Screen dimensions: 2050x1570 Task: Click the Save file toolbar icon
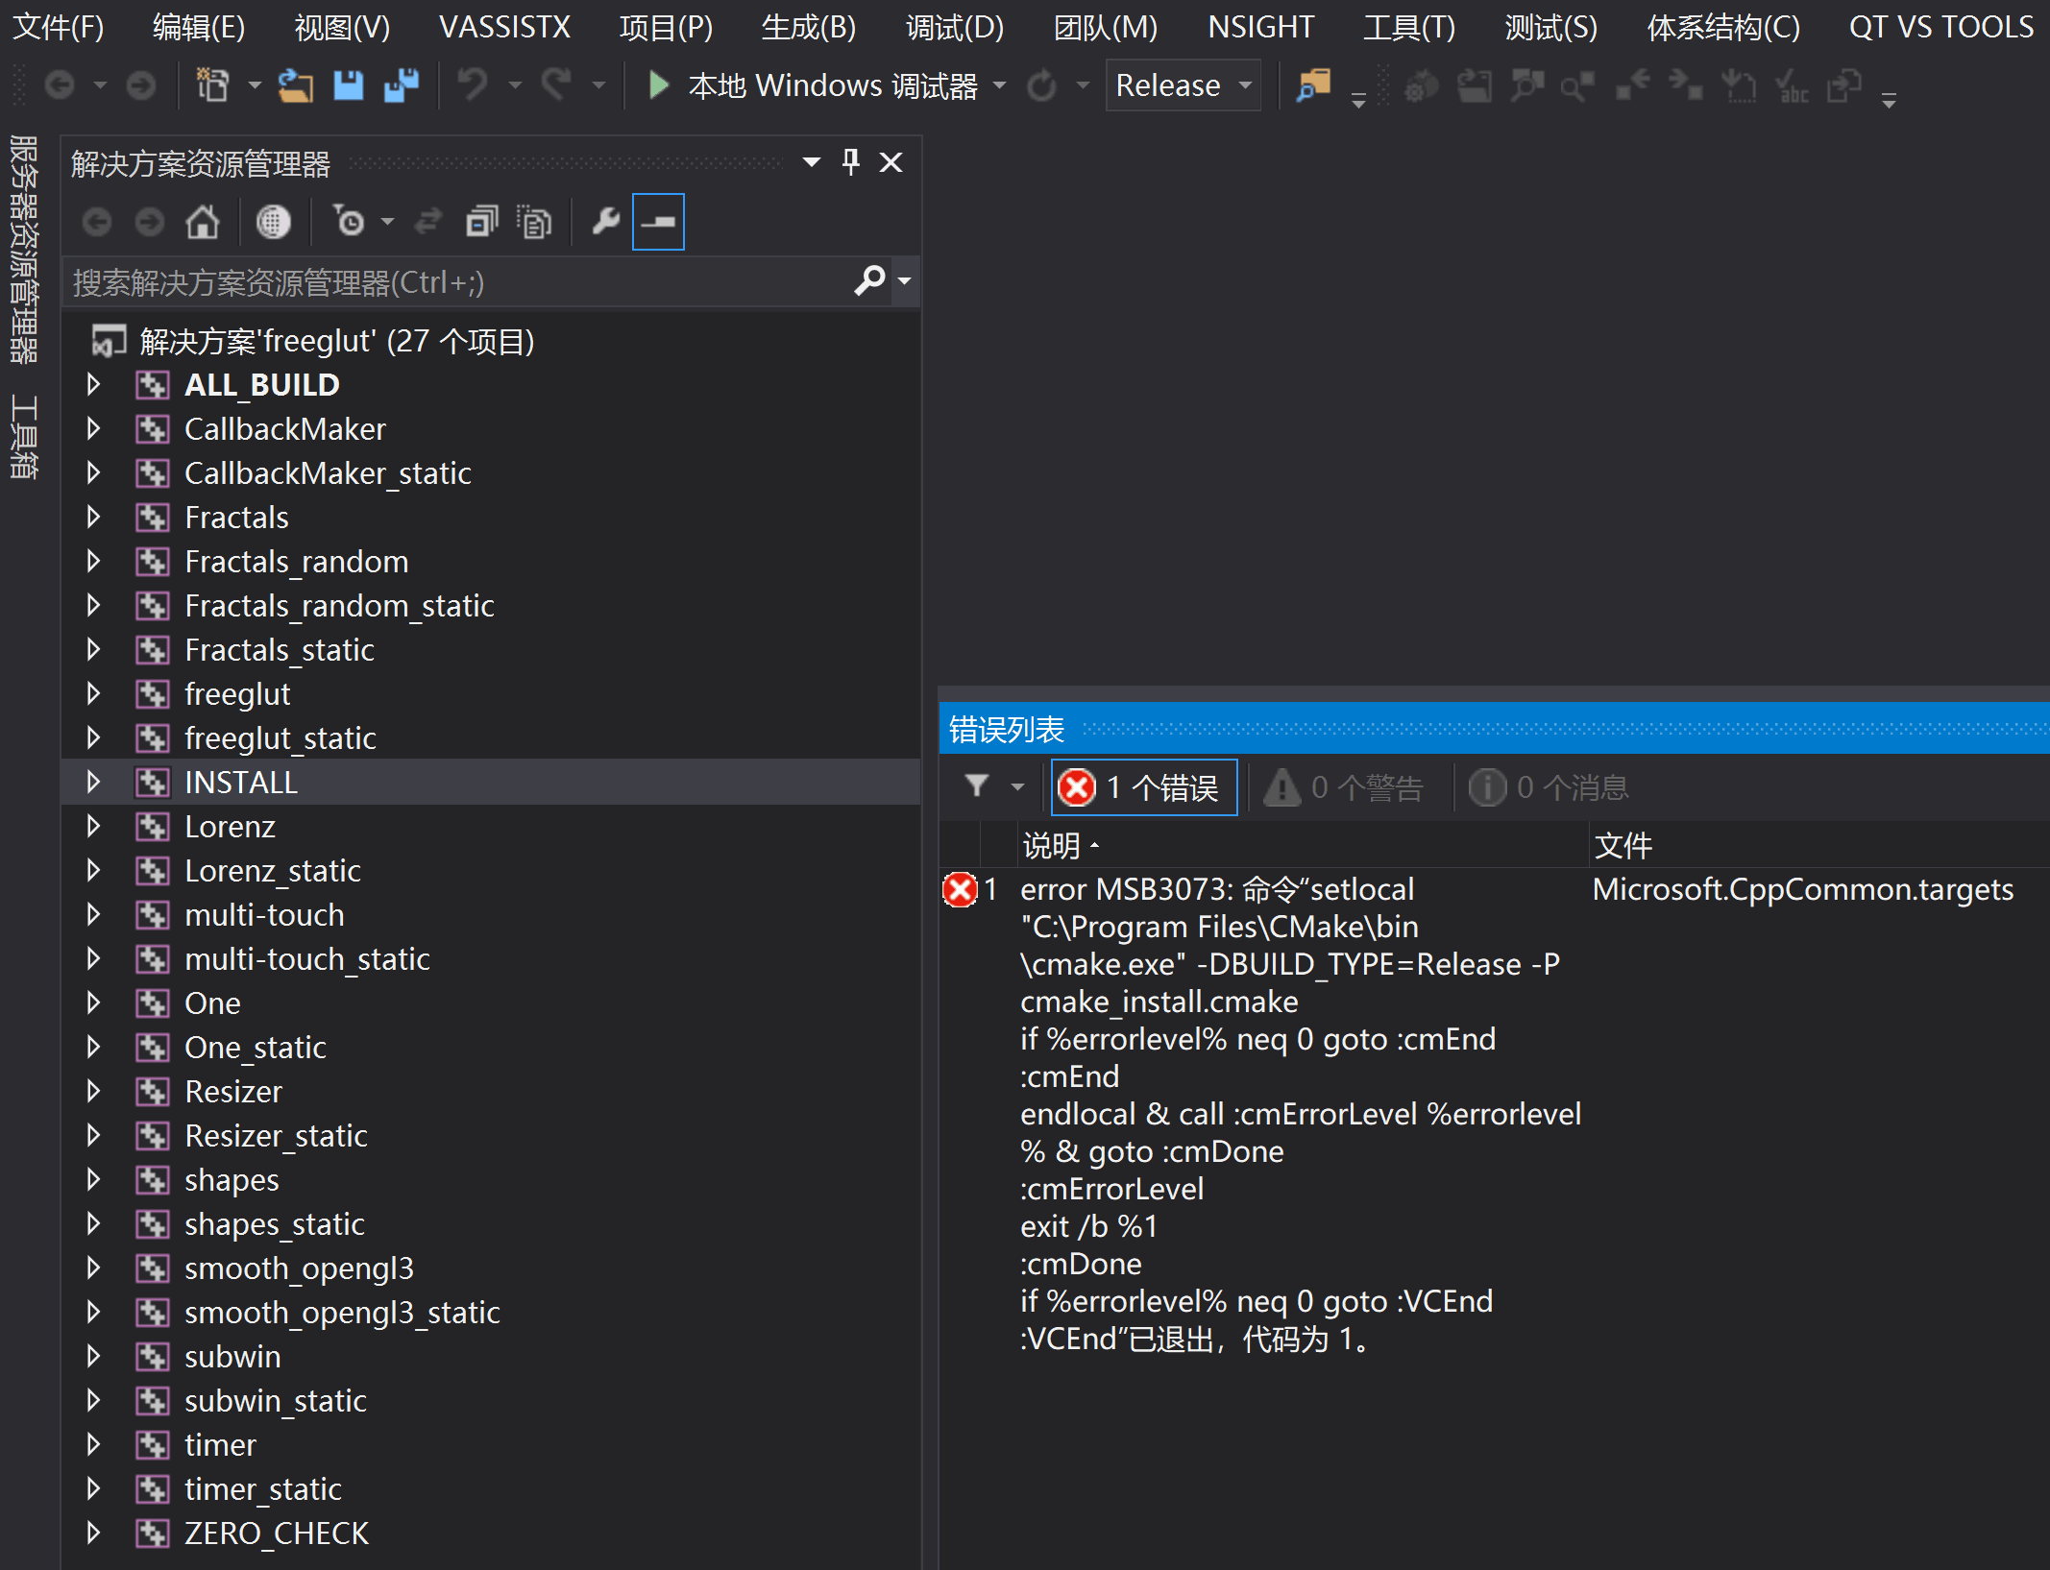click(348, 85)
